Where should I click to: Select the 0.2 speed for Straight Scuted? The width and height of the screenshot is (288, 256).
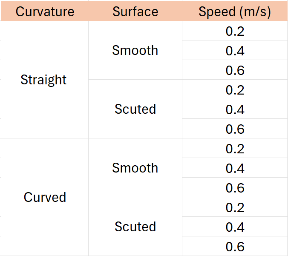point(235,90)
